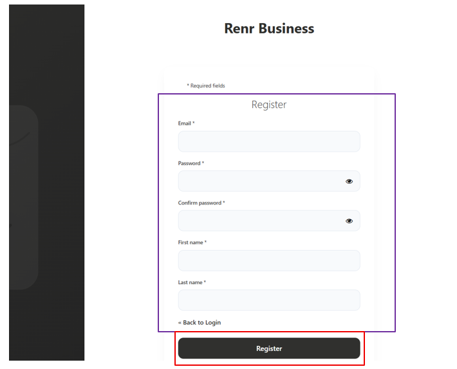Click the rounded shape in dark panel

coord(24,197)
